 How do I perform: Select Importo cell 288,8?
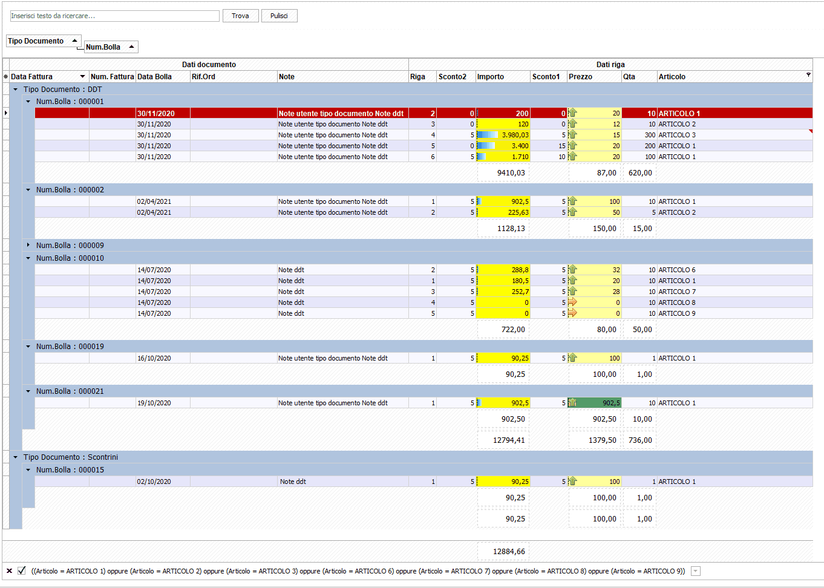point(503,270)
